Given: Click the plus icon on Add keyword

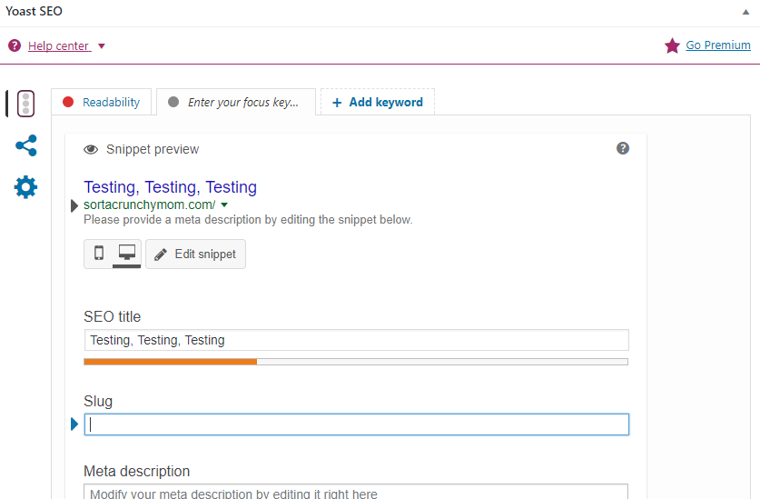Looking at the screenshot, I should click(337, 103).
